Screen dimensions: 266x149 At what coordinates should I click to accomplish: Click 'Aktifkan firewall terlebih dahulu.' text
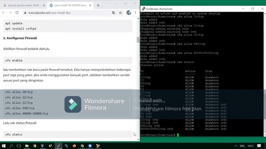pos(27,49)
